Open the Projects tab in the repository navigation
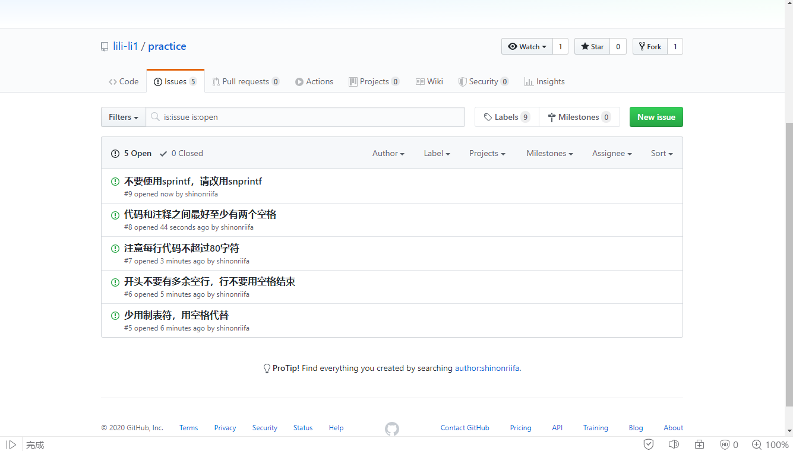This screenshot has height=451, width=793. [374, 82]
